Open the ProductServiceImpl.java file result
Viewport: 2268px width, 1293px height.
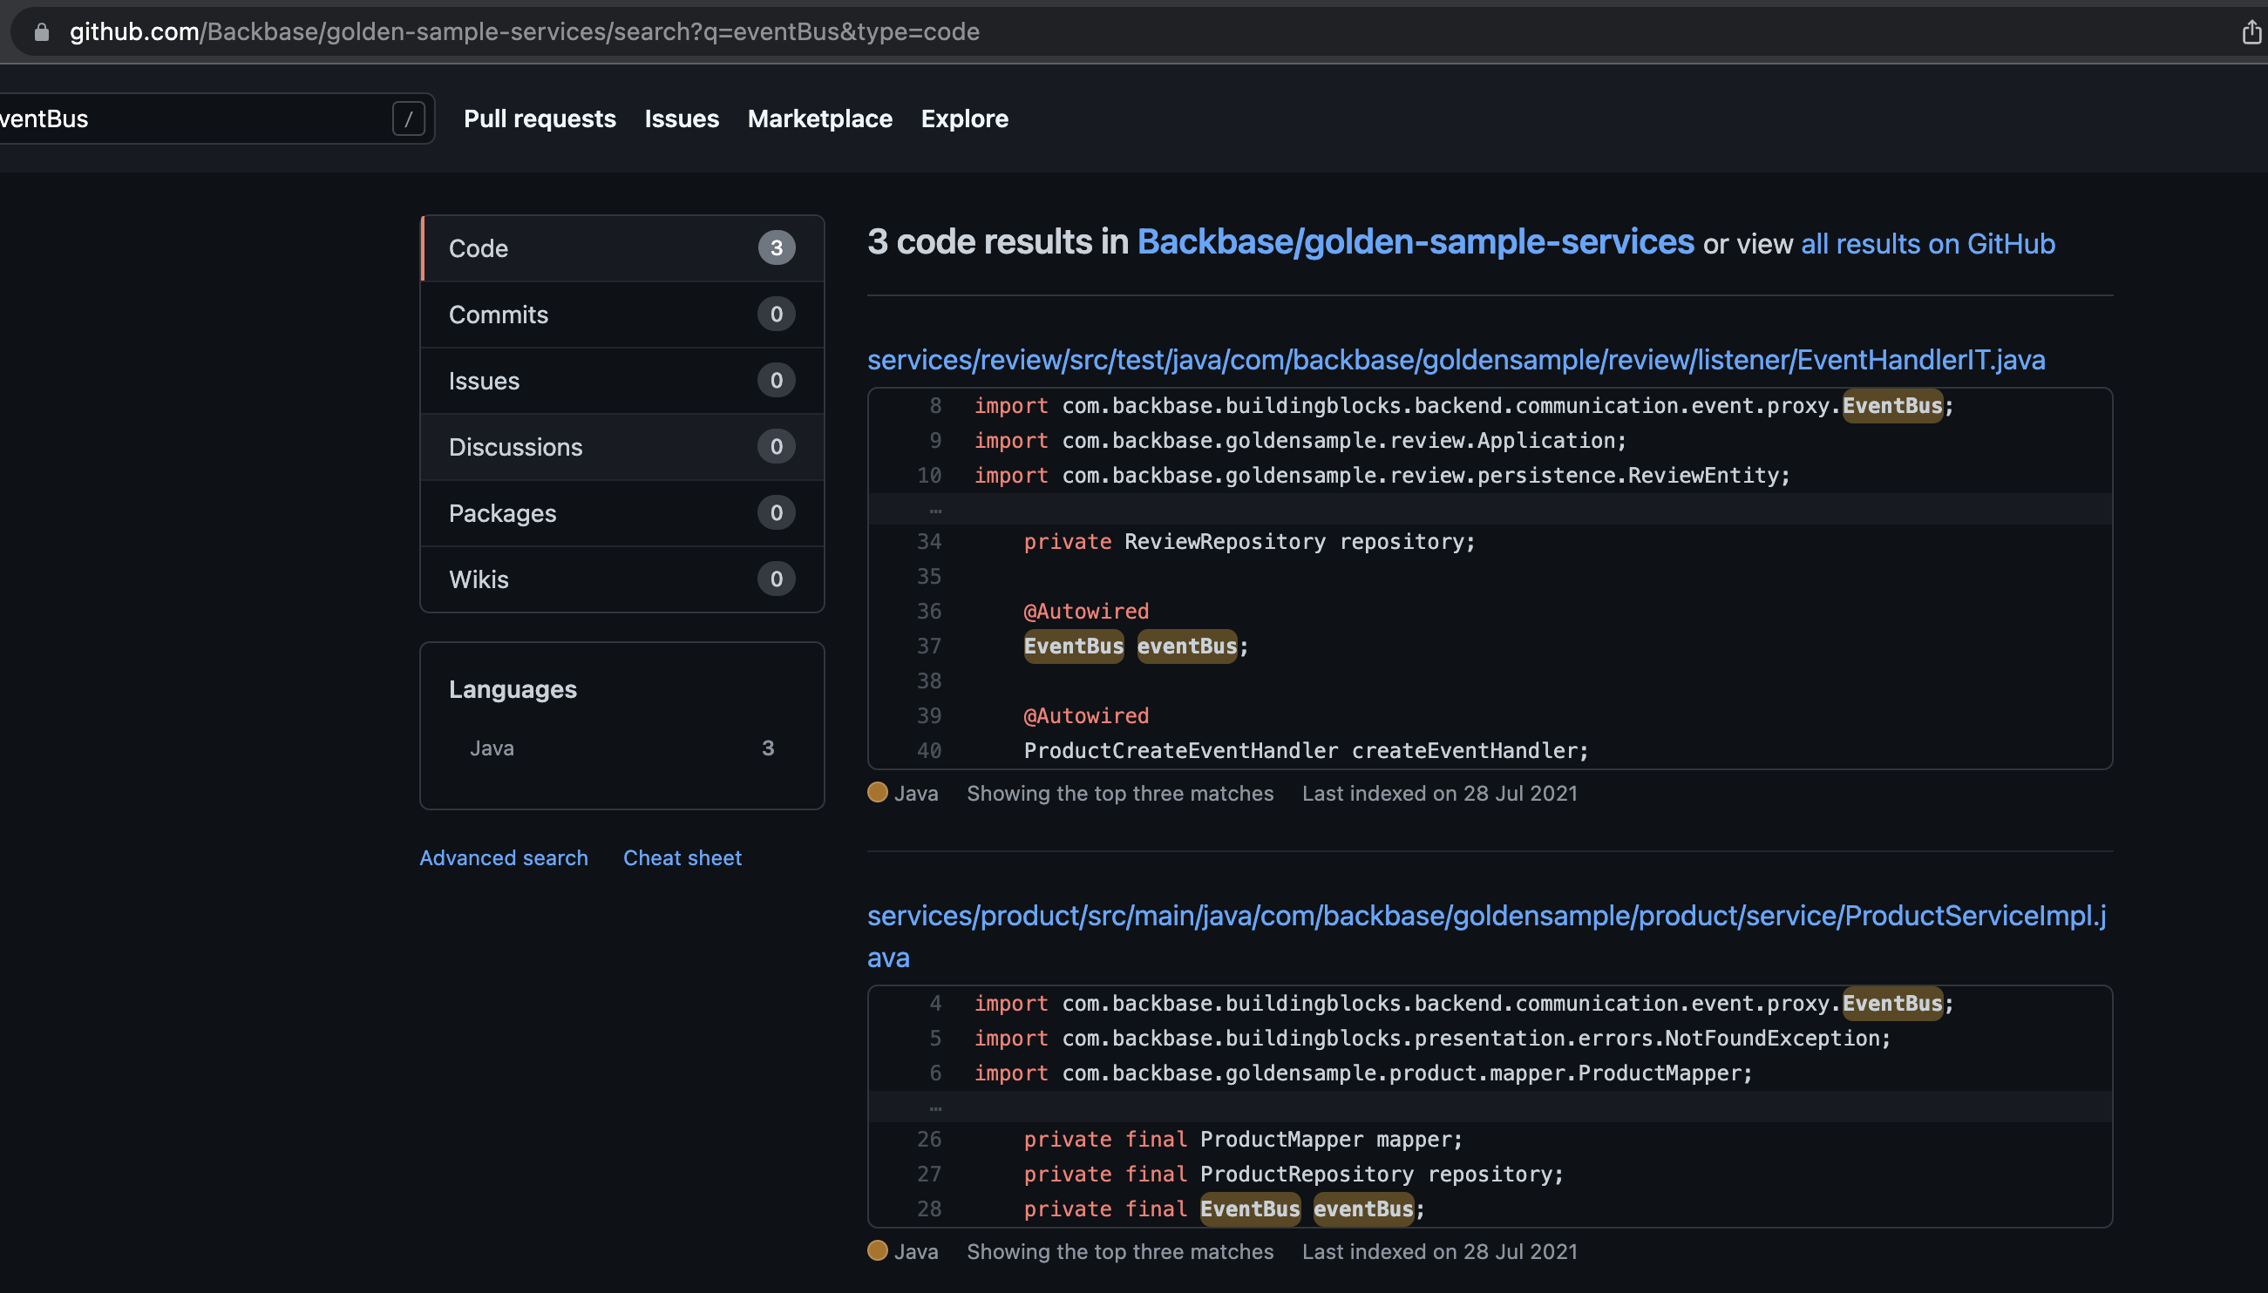coord(1486,936)
